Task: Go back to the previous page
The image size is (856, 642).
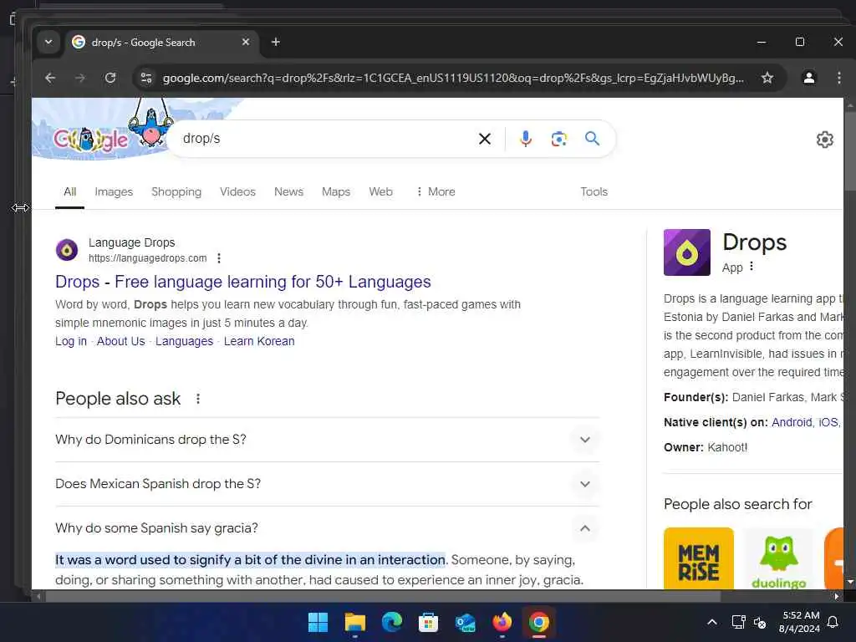Action: pos(50,78)
